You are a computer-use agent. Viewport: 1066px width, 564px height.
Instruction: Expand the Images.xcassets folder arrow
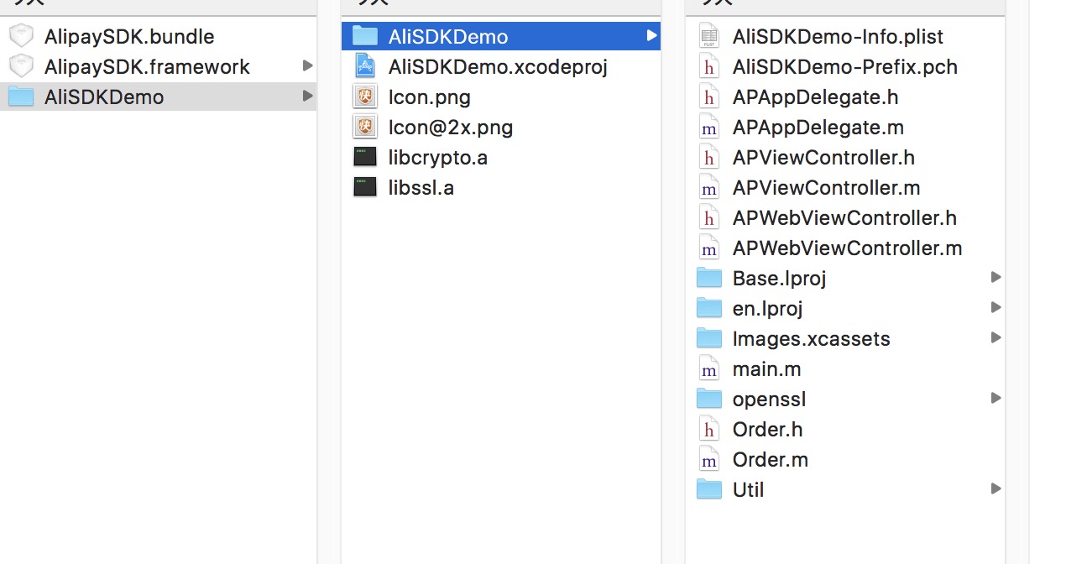[996, 337]
